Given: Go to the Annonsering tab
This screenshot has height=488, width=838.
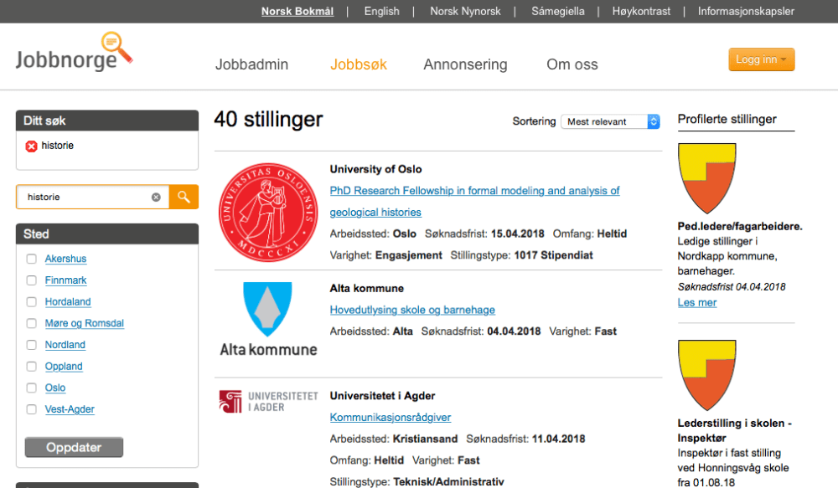Looking at the screenshot, I should pos(465,64).
